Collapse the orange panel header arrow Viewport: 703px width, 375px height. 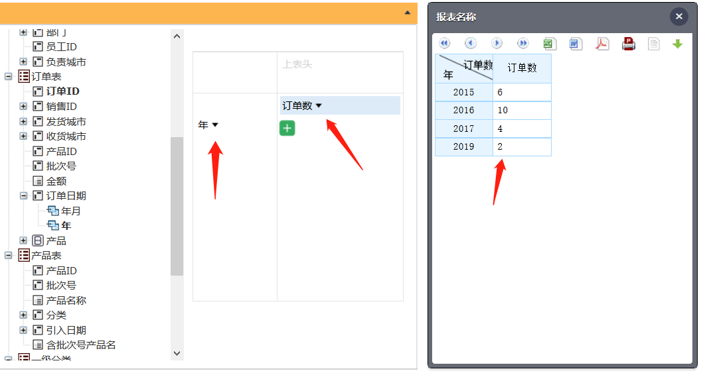(407, 13)
